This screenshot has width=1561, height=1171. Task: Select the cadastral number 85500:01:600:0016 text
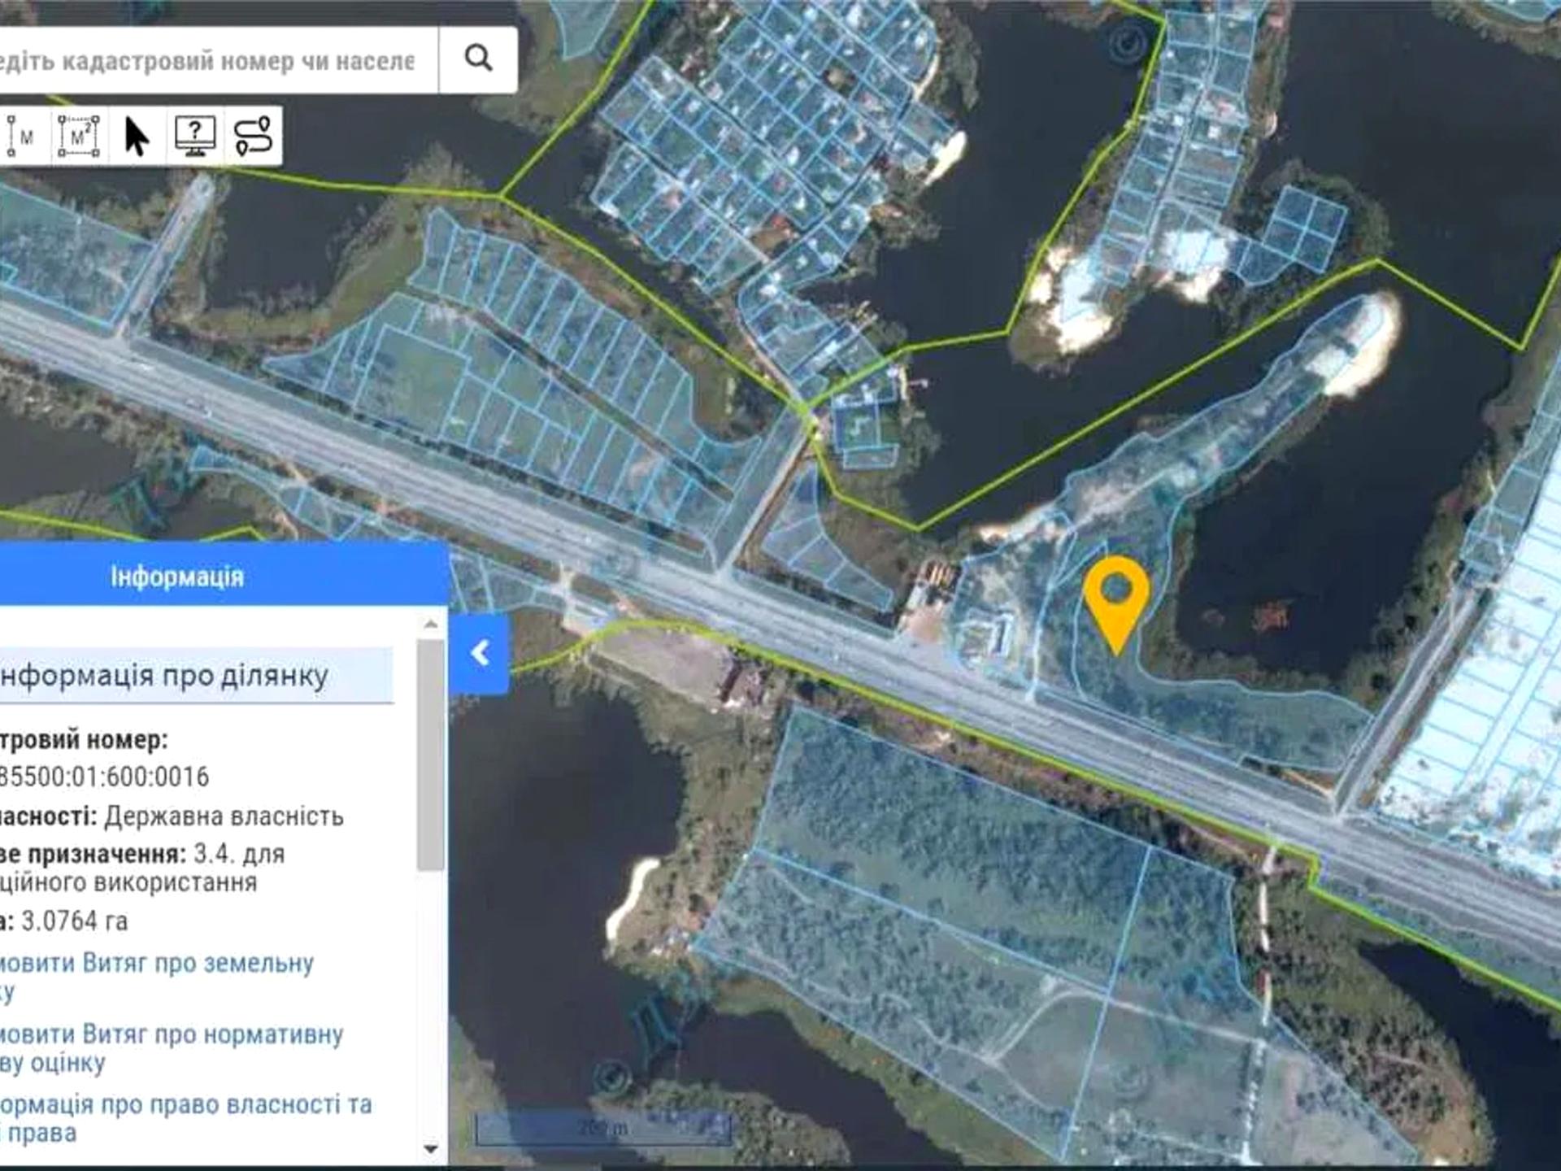click(104, 777)
